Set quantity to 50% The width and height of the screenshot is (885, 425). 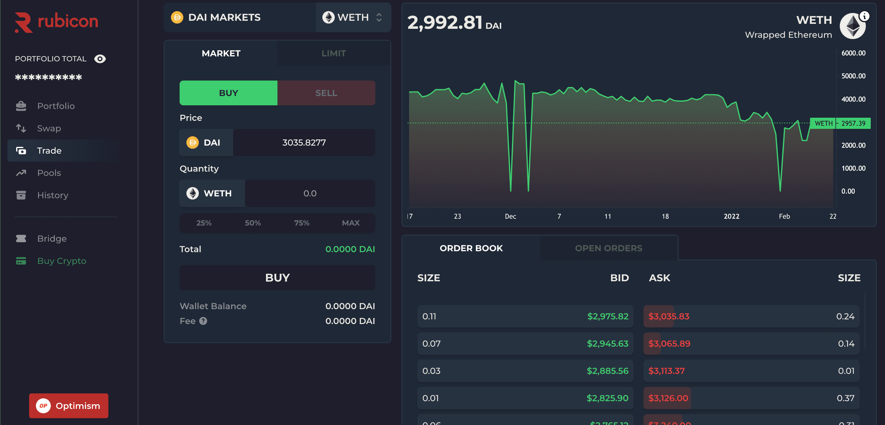coord(253,223)
